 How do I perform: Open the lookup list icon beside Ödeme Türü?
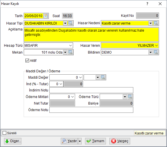coord(130,97)
